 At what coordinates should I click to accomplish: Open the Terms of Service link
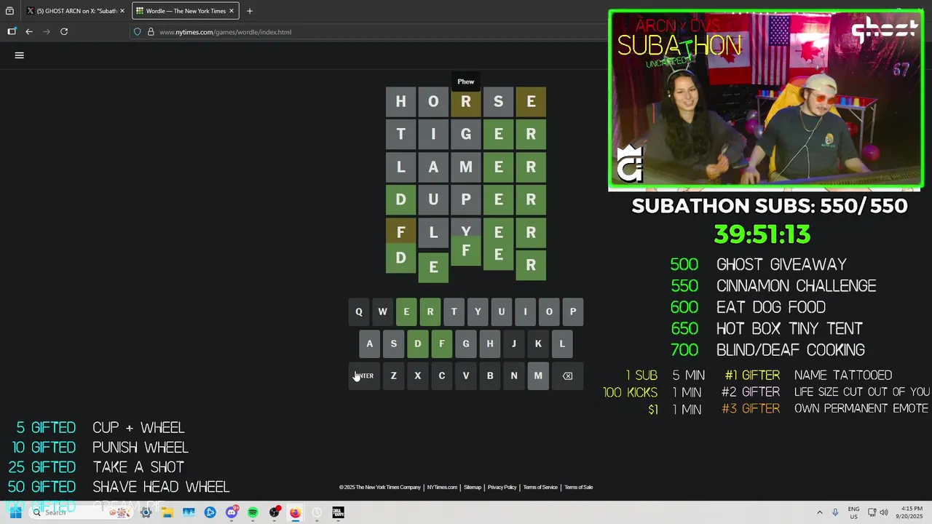click(x=540, y=488)
